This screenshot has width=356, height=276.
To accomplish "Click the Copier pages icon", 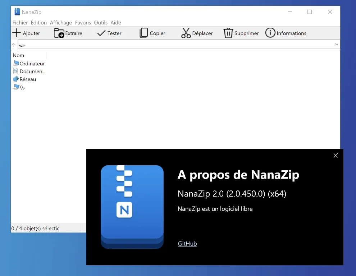I will (144, 33).
